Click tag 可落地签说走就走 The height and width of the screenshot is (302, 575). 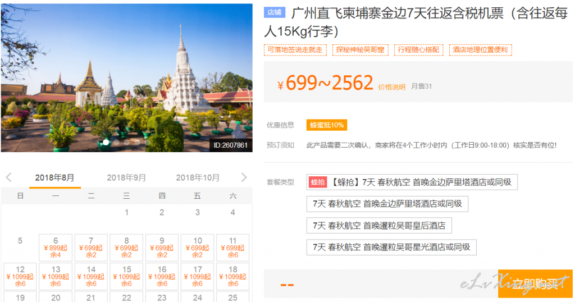click(x=295, y=50)
